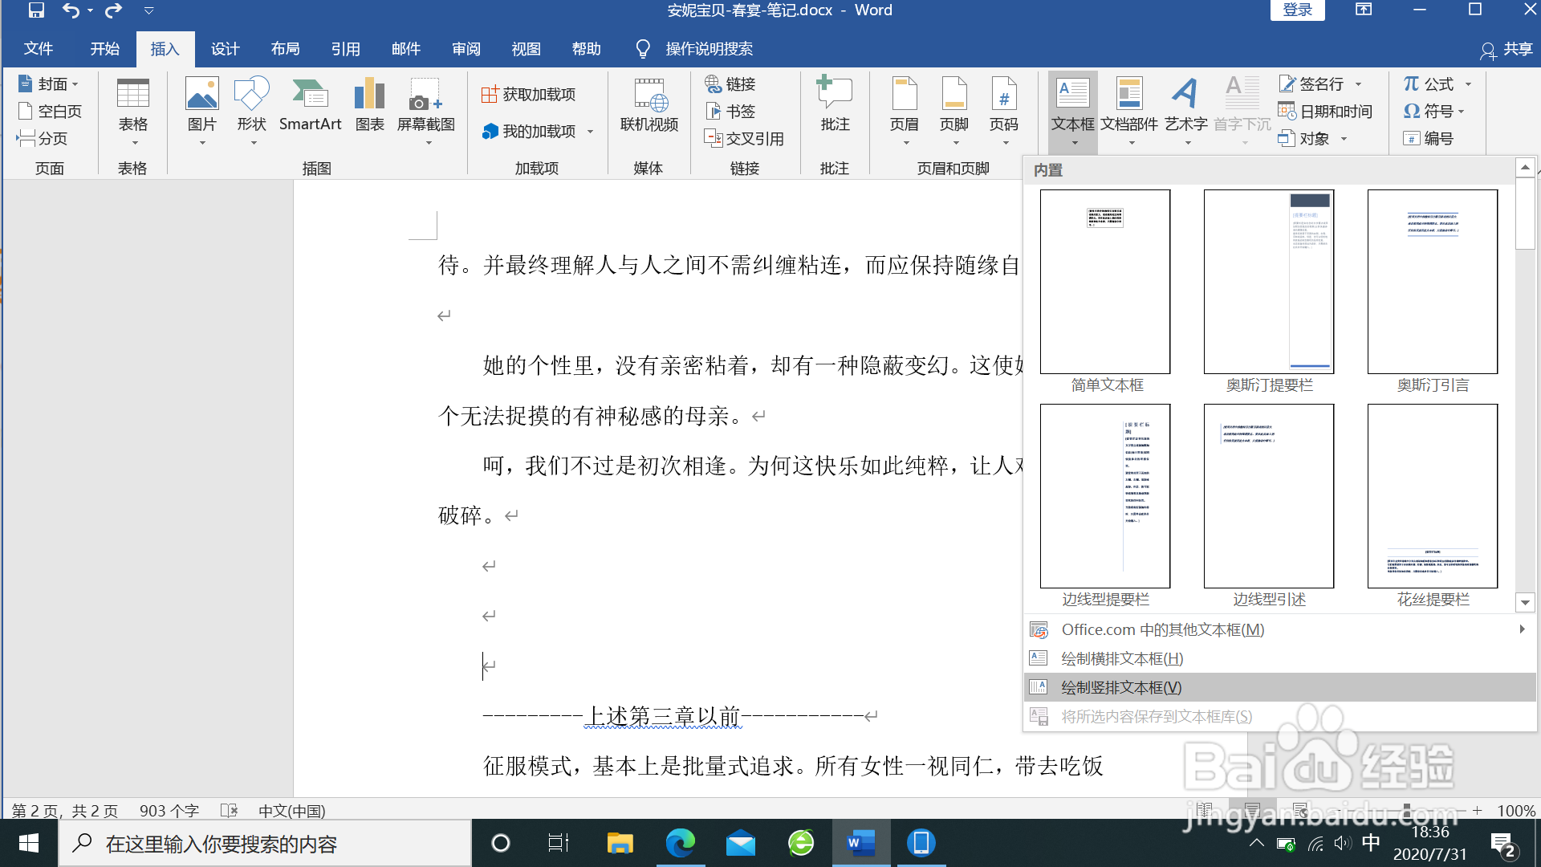Insert a SmartArt graphic

pos(310,106)
